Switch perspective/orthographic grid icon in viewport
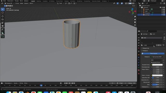166x93 pixels. click(135, 25)
